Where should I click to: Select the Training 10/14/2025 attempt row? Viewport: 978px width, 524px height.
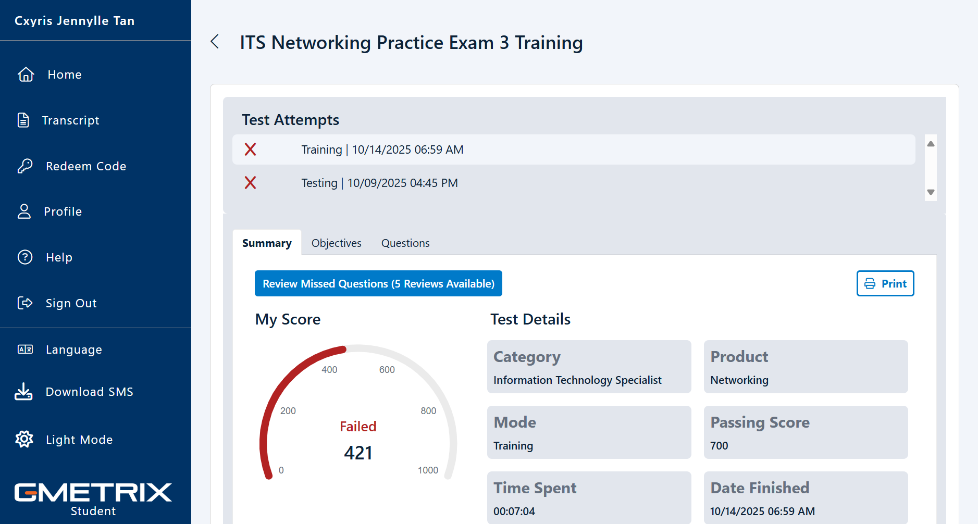[x=573, y=149]
